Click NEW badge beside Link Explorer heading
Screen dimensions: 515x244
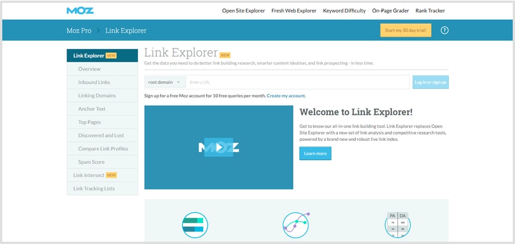[x=225, y=55]
